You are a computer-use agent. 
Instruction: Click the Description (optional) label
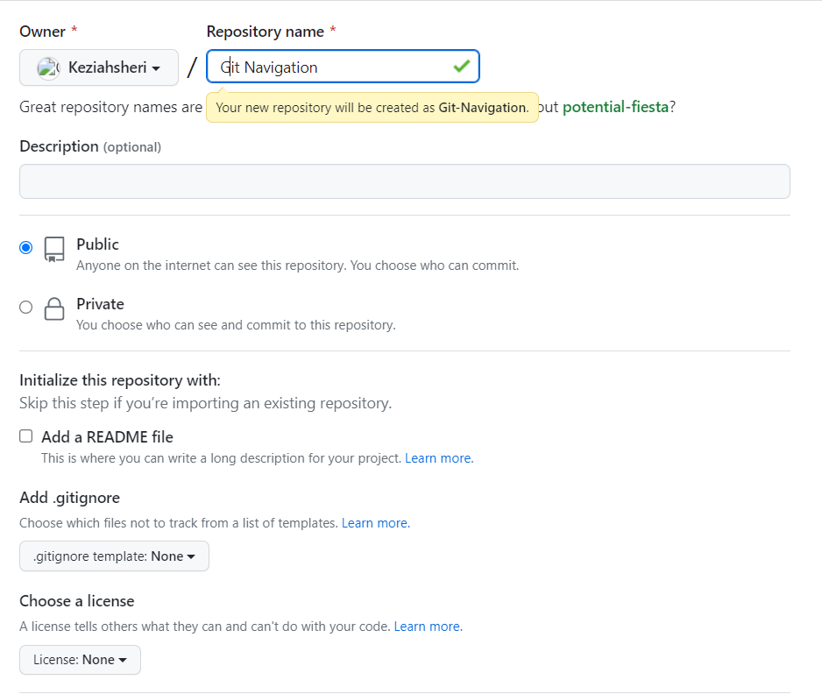[91, 146]
